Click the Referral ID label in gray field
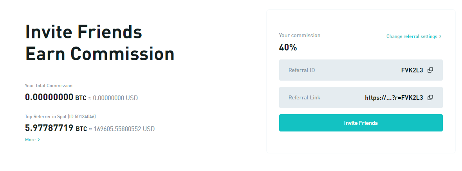 click(302, 70)
